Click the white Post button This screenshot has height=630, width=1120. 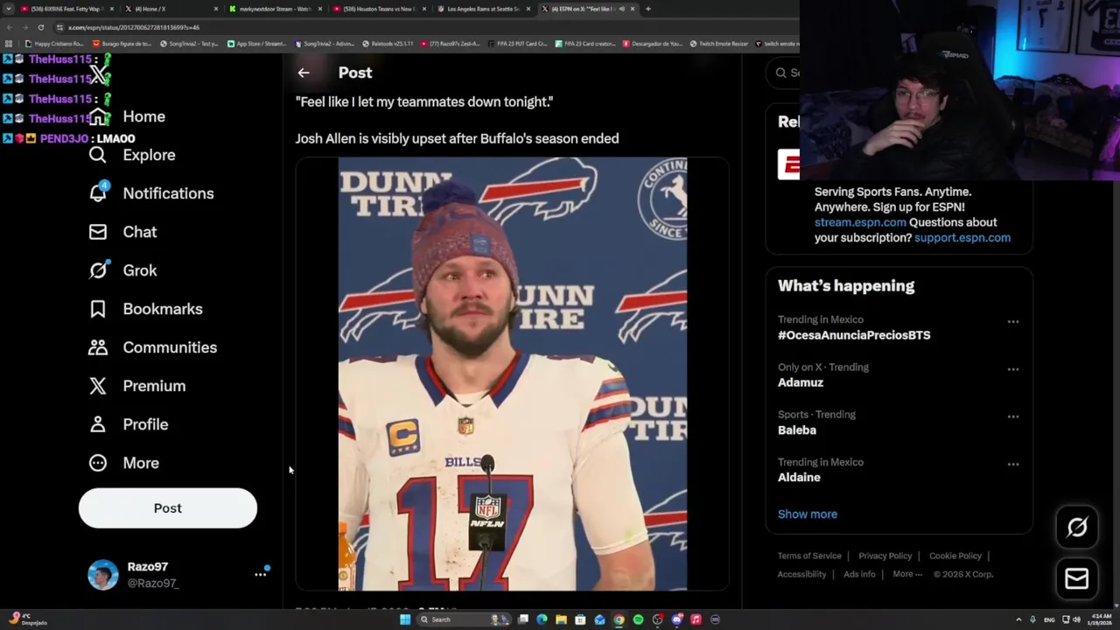click(168, 508)
